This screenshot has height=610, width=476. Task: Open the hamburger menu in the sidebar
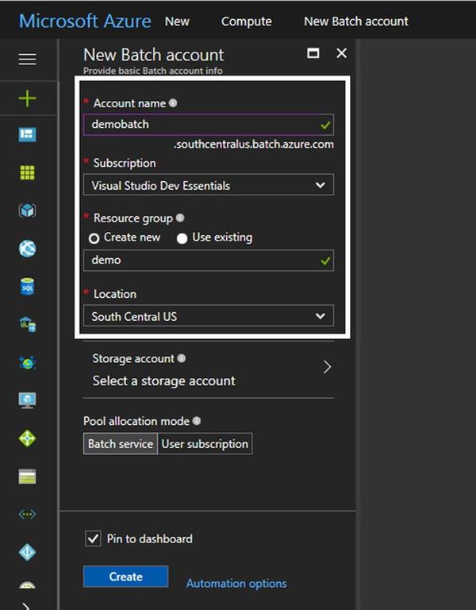(27, 60)
